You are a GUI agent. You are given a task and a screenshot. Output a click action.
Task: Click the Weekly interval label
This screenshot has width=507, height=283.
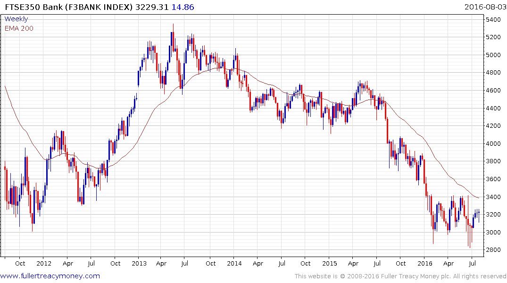click(16, 19)
